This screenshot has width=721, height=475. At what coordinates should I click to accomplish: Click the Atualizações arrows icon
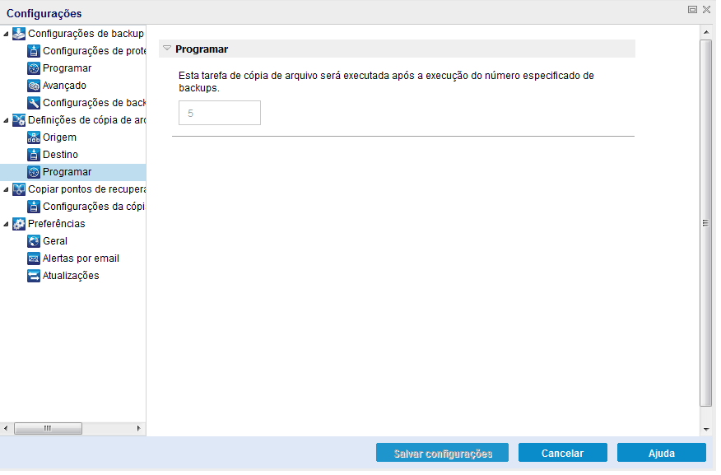click(x=34, y=276)
